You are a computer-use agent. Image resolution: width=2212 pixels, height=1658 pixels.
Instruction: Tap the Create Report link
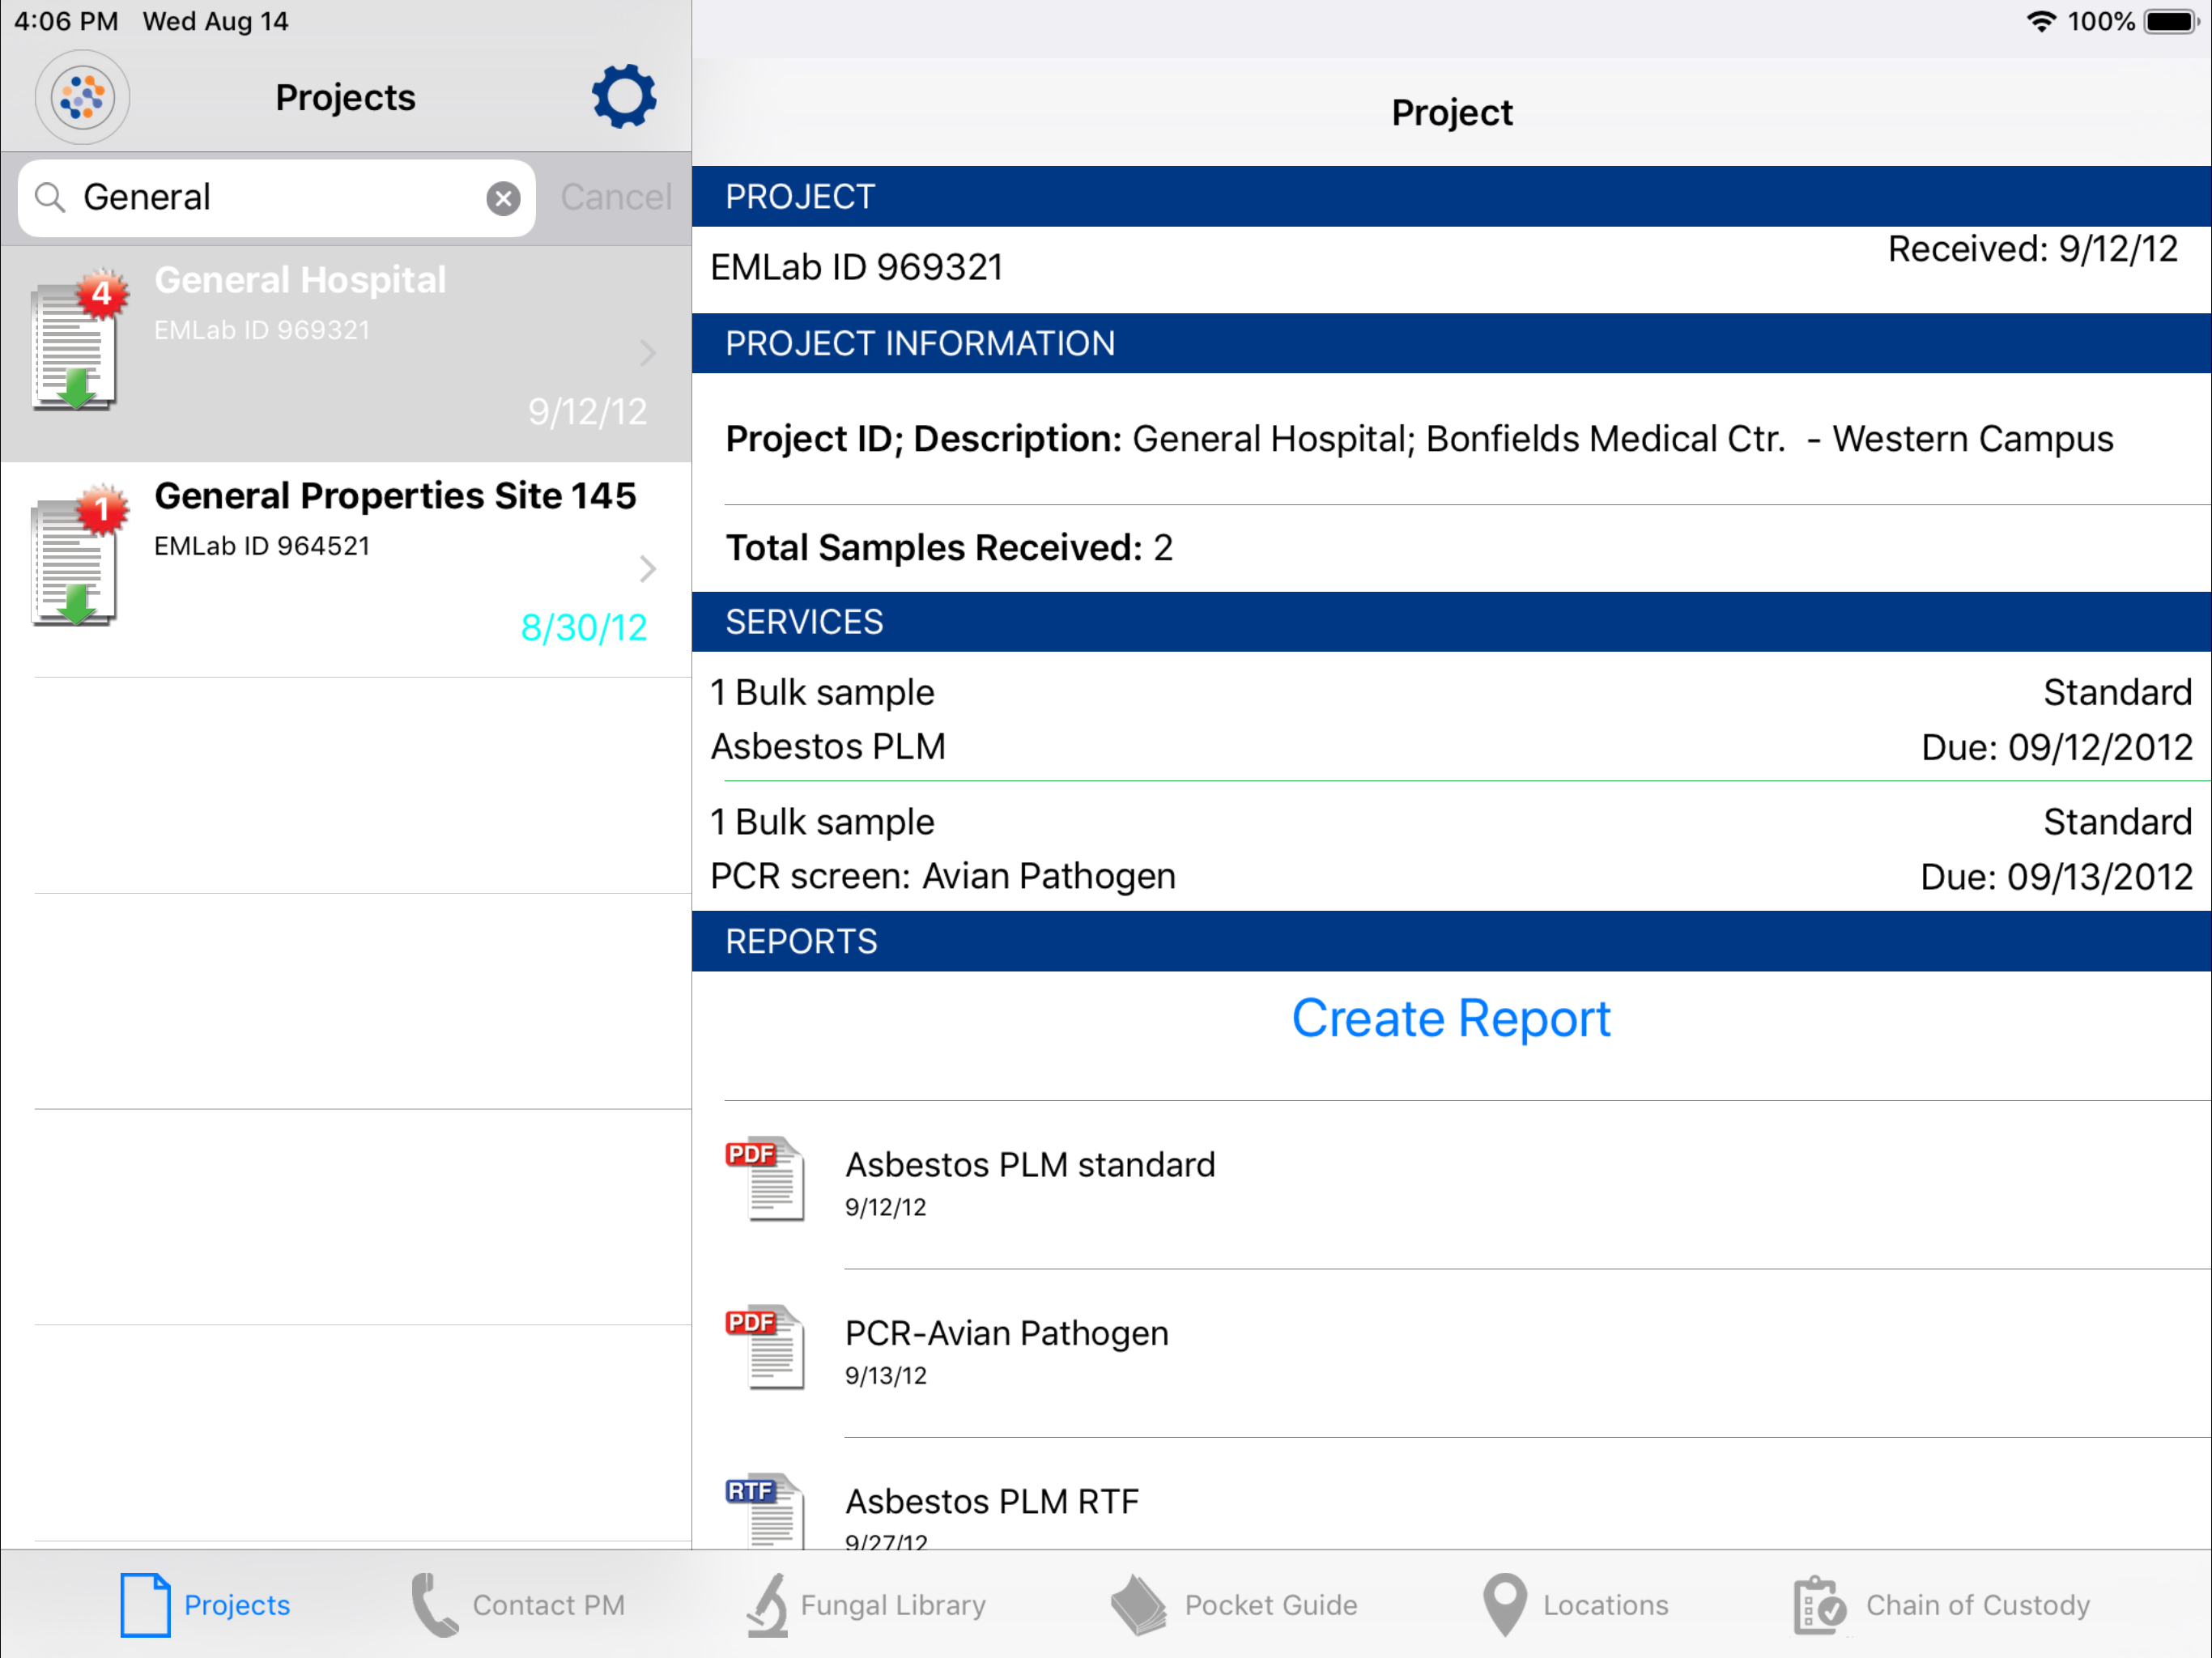click(x=1451, y=1018)
